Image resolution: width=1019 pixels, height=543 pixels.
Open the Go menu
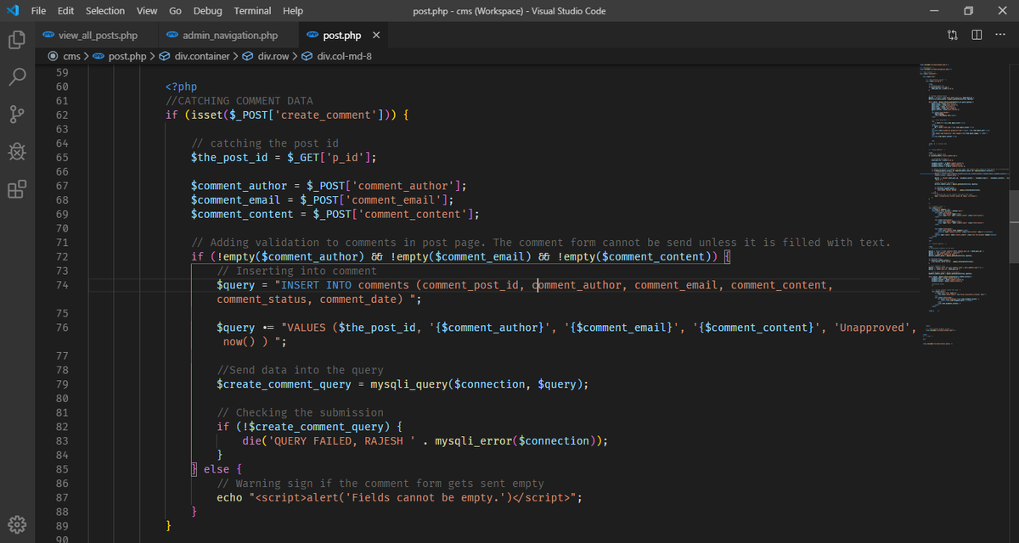pos(175,10)
